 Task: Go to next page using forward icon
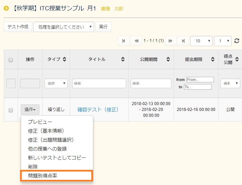[x=170, y=41]
